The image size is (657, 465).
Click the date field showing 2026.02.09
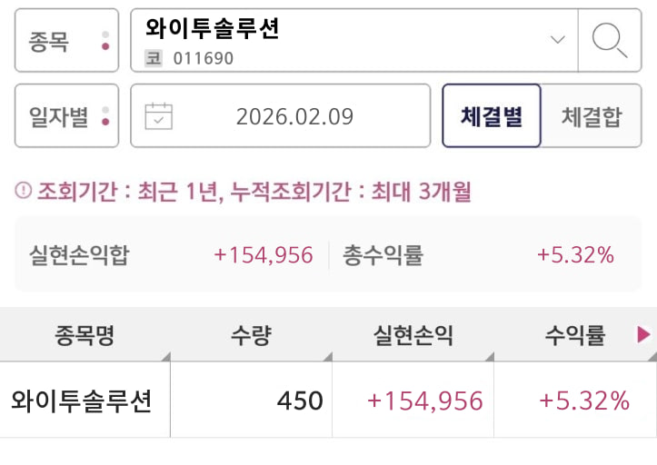click(294, 116)
